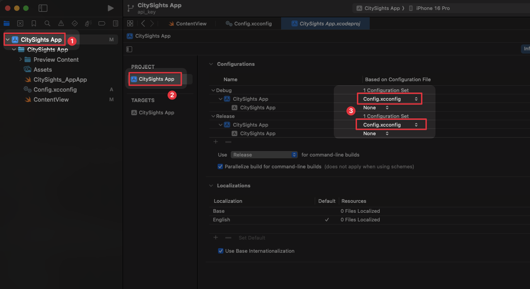Open the Debug navigator
This screenshot has height=289, width=530.
88,23
